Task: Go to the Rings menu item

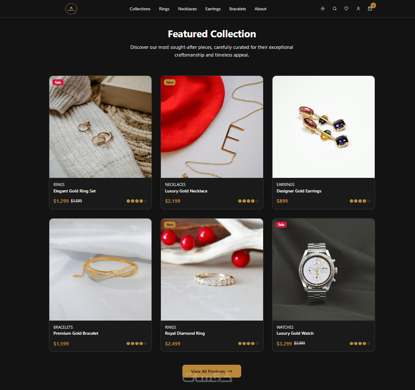Action: pos(164,9)
